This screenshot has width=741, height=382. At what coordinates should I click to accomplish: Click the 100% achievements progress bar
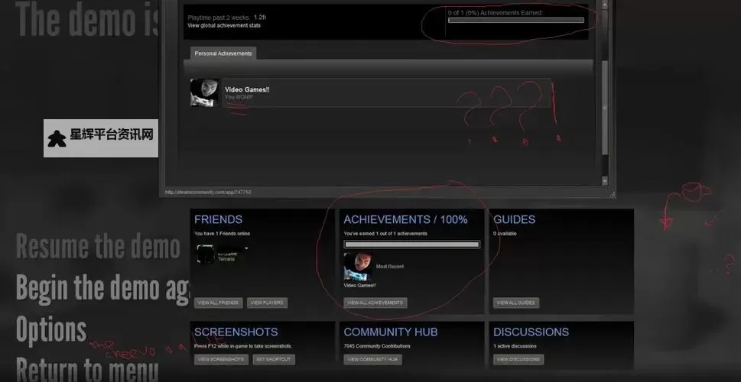pos(411,244)
